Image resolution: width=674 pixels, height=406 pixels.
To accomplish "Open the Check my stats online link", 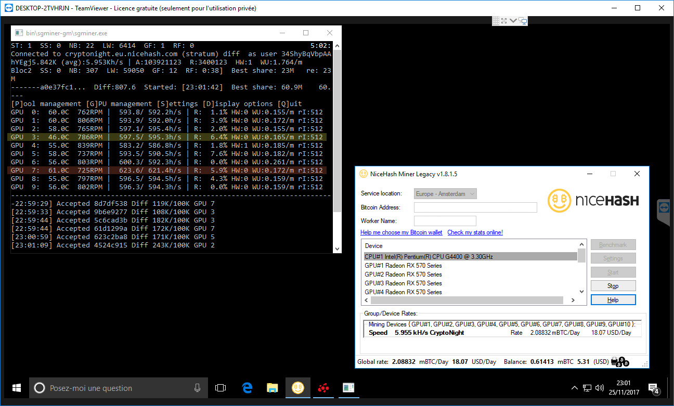I will 475,232.
